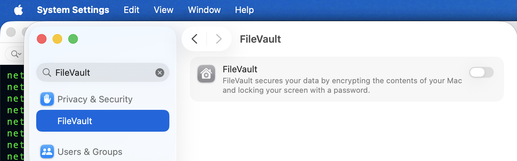
Task: Open the Window menu
Action: coord(204,10)
